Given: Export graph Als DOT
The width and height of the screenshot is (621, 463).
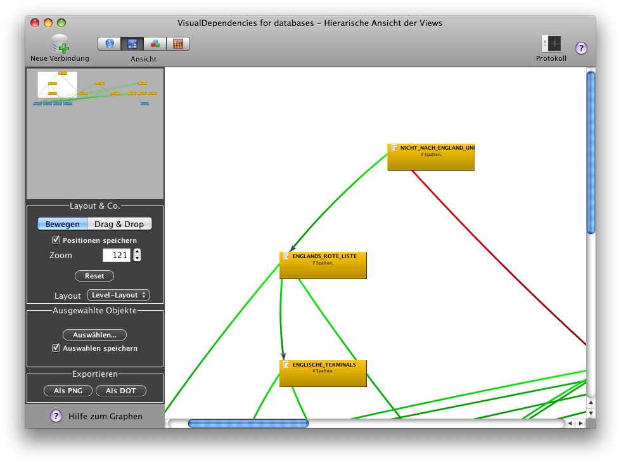Looking at the screenshot, I should pyautogui.click(x=121, y=391).
